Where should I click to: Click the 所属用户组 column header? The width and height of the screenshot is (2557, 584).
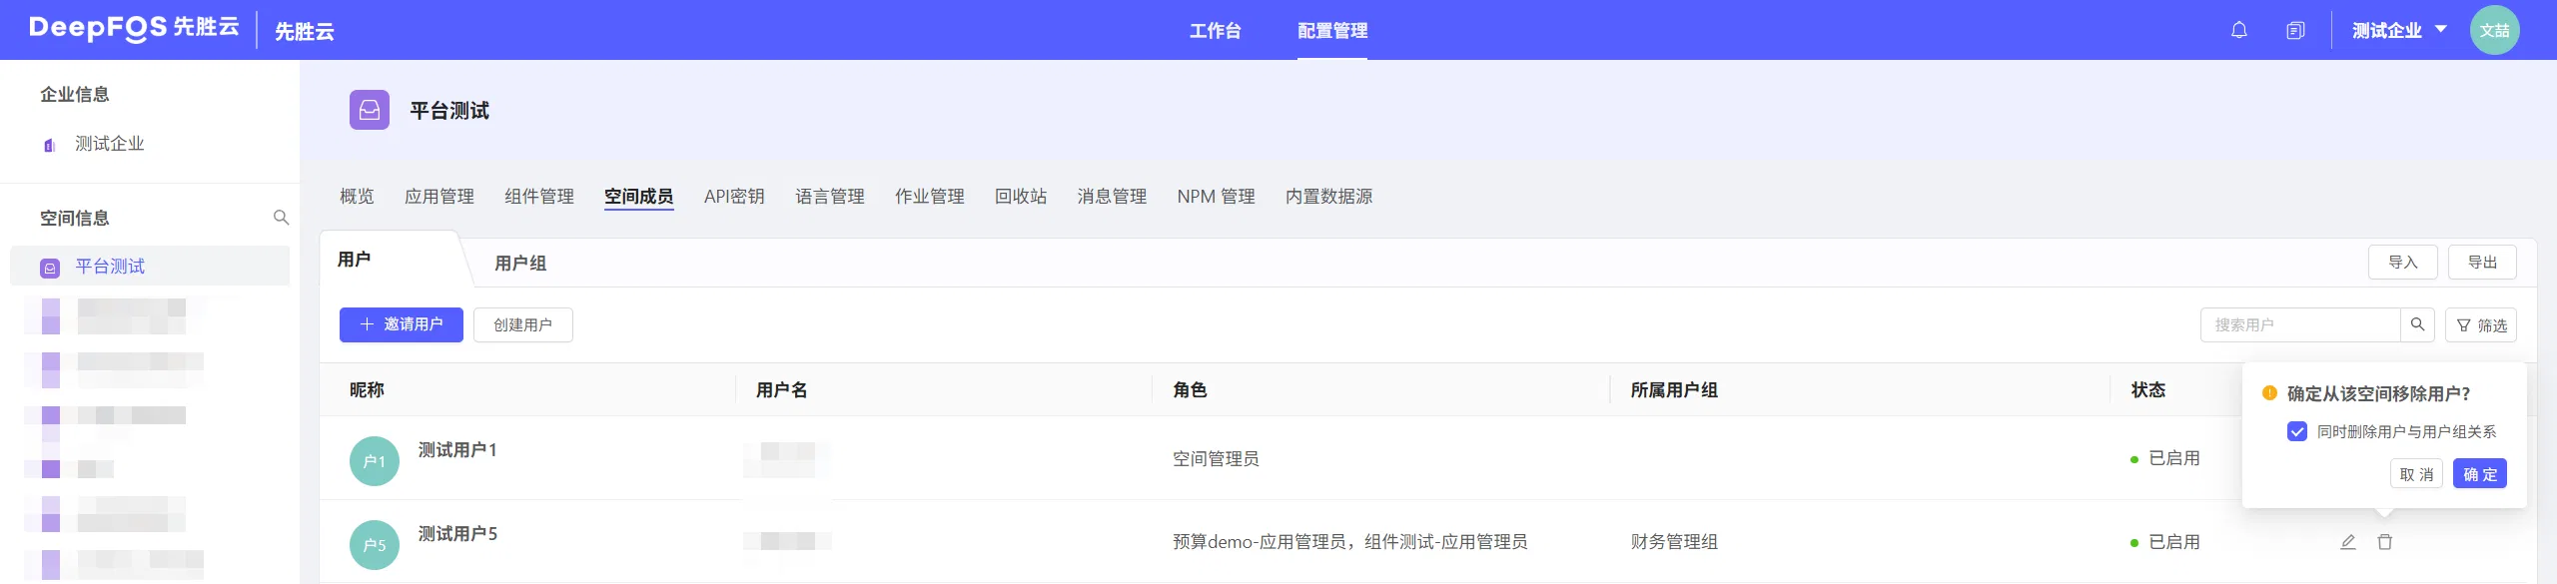[1674, 390]
